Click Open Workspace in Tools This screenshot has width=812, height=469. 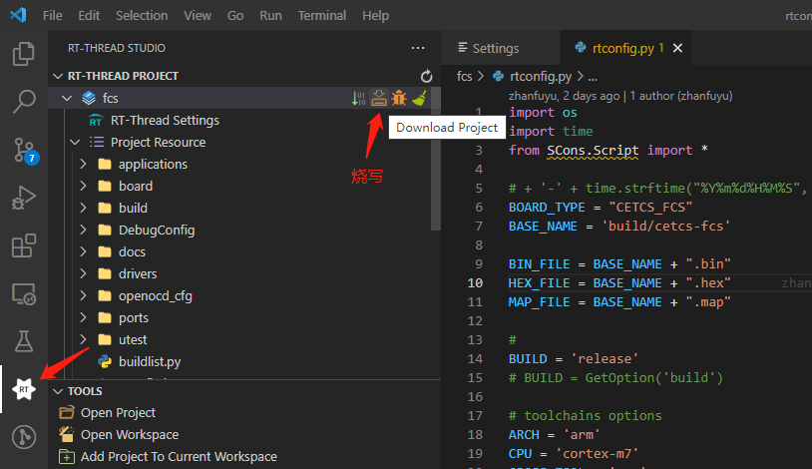click(130, 434)
